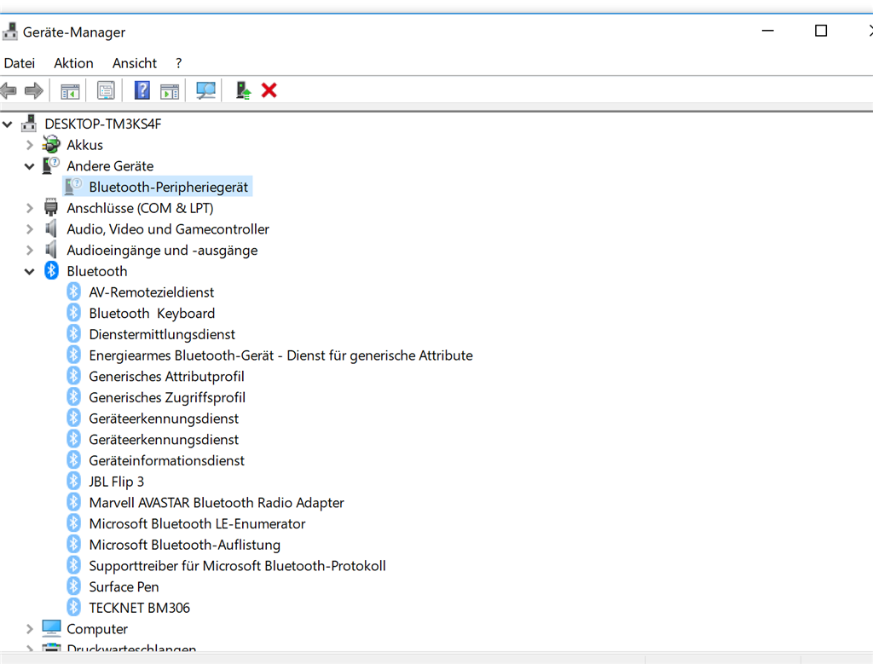Viewport: 873px width, 664px height.
Task: Minimize the Geräte-Manager window
Action: coord(768,31)
